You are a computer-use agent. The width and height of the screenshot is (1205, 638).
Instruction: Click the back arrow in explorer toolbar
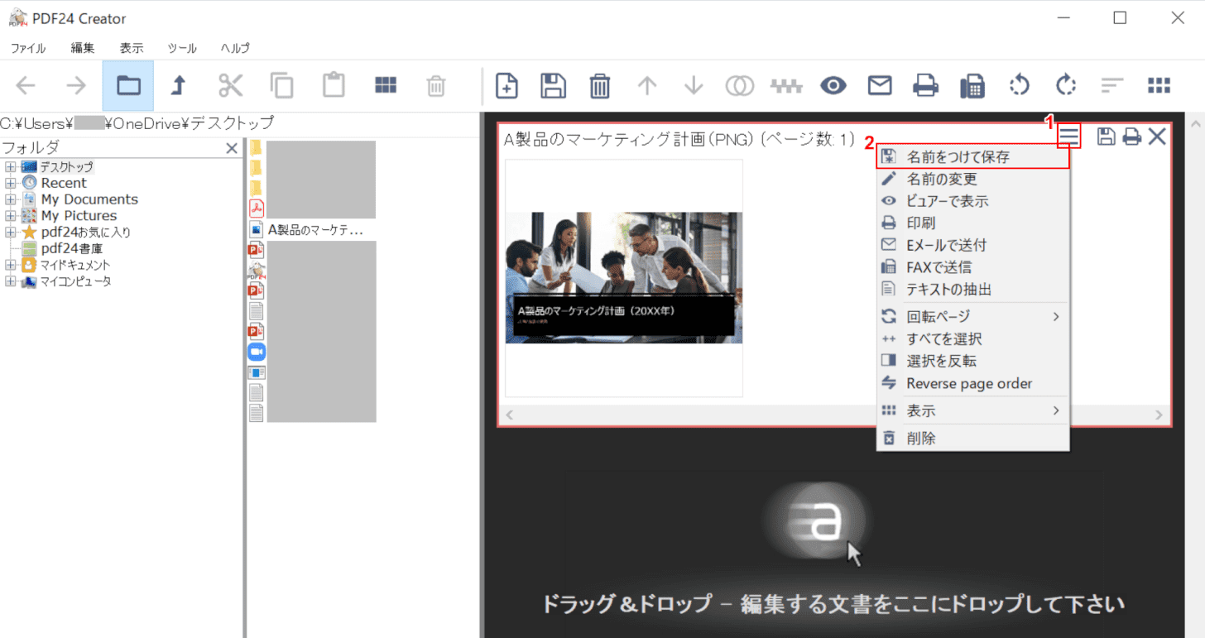click(26, 85)
